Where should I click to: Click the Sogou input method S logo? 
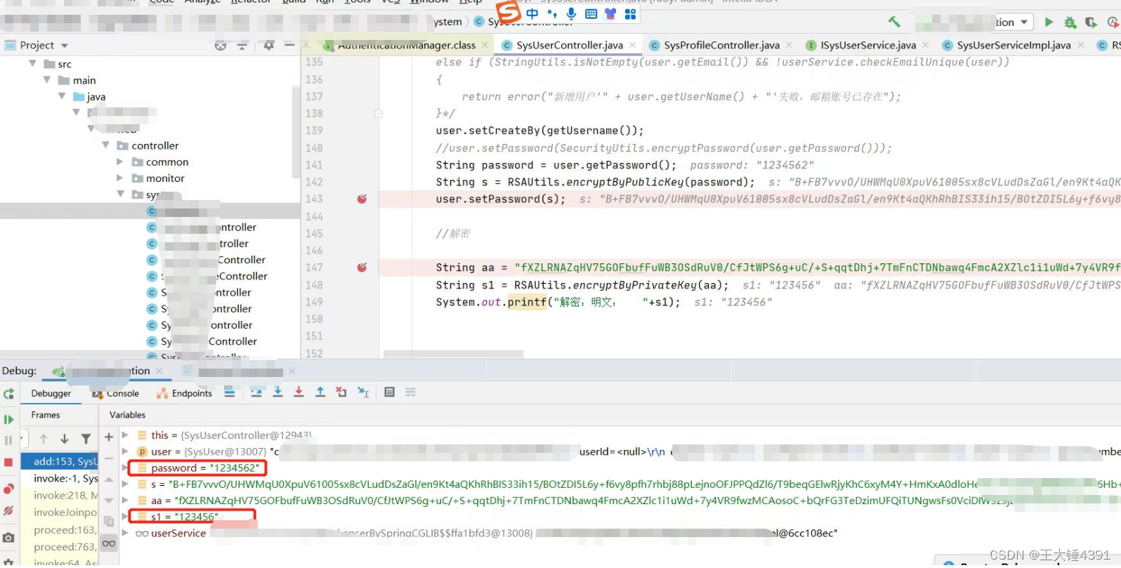point(509,11)
